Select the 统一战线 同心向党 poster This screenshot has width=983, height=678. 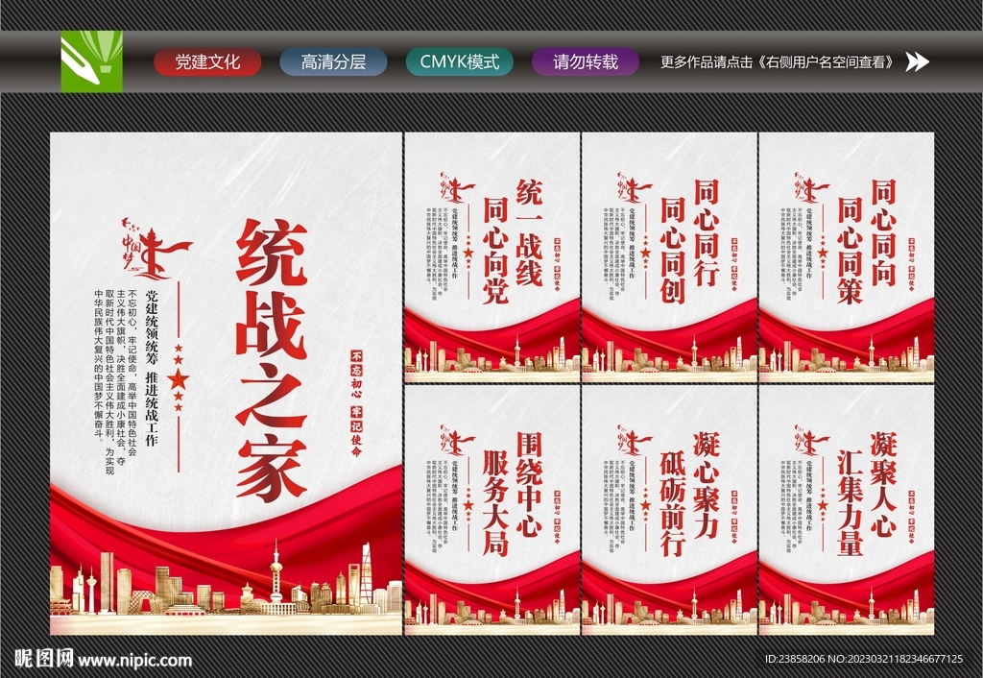(492, 257)
